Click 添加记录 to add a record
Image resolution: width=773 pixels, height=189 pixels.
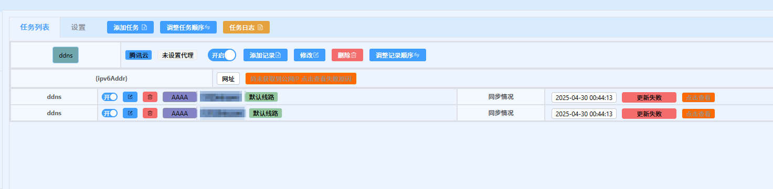point(266,55)
